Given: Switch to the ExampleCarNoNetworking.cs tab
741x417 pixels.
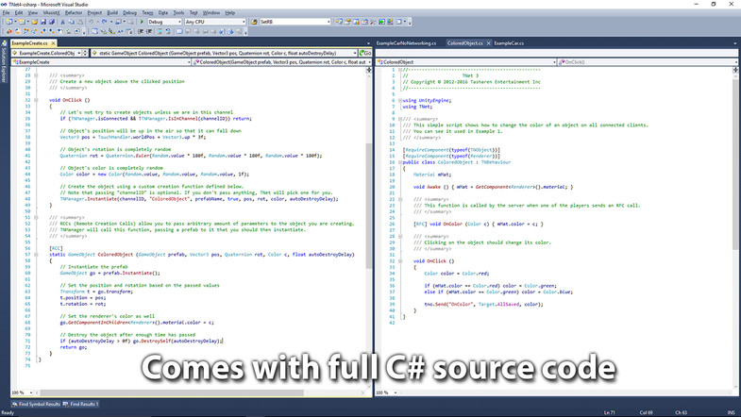Looking at the screenshot, I should coord(407,43).
